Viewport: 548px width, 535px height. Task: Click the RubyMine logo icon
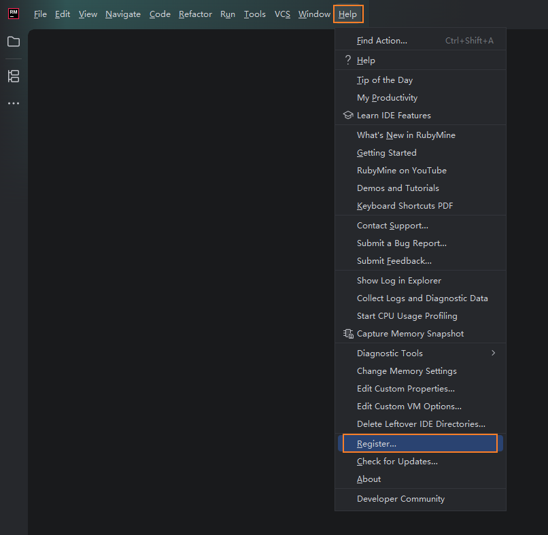tap(14, 14)
